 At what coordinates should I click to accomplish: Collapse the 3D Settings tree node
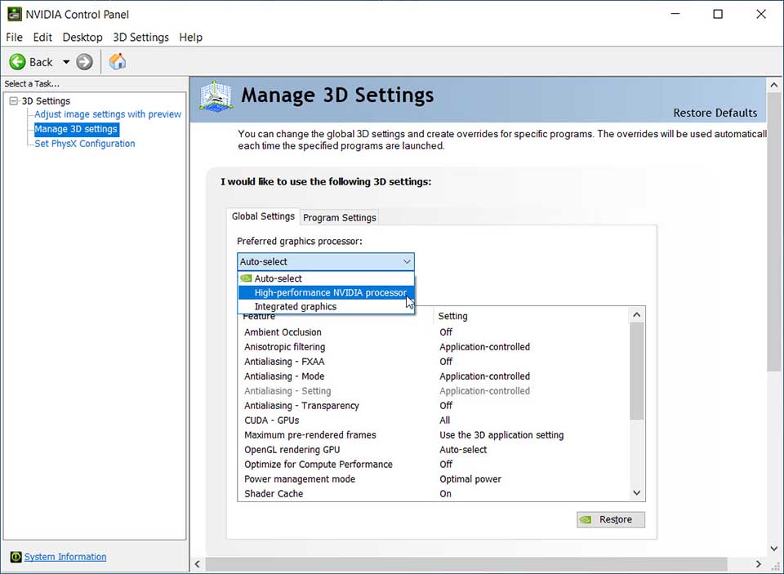(14, 101)
